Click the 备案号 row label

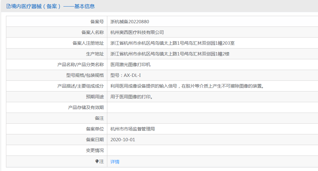click(x=97, y=22)
